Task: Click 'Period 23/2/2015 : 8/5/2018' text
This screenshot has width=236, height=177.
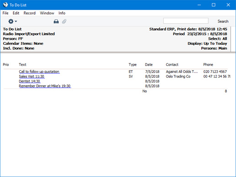Action: 200,34
